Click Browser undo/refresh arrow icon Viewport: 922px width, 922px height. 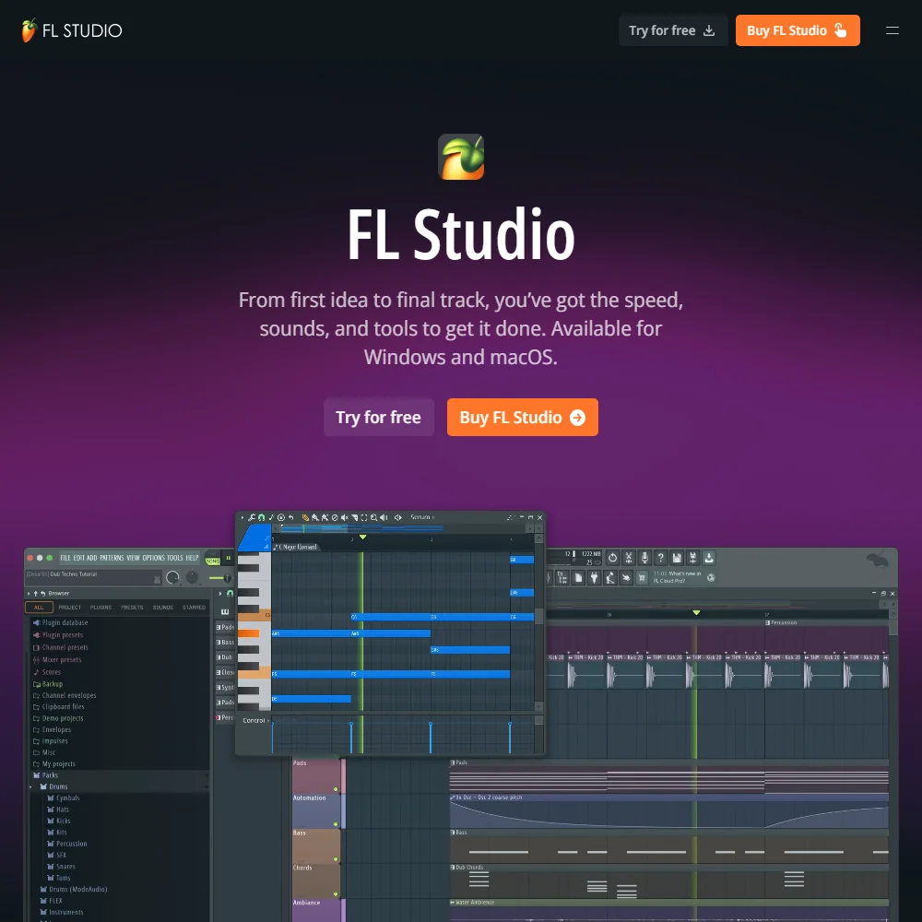(43, 593)
